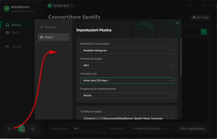Click the settings gear icon
Viewport: 217px width, 139px height.
pos(10,129)
